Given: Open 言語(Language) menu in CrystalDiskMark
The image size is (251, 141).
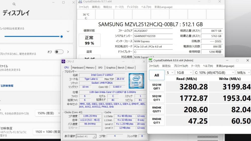Looking at the screenshot, I should pyautogui.click(x=225, y=66).
